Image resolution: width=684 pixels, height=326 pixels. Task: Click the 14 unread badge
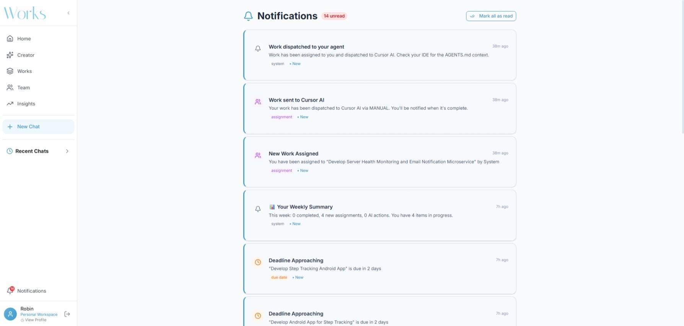334,16
